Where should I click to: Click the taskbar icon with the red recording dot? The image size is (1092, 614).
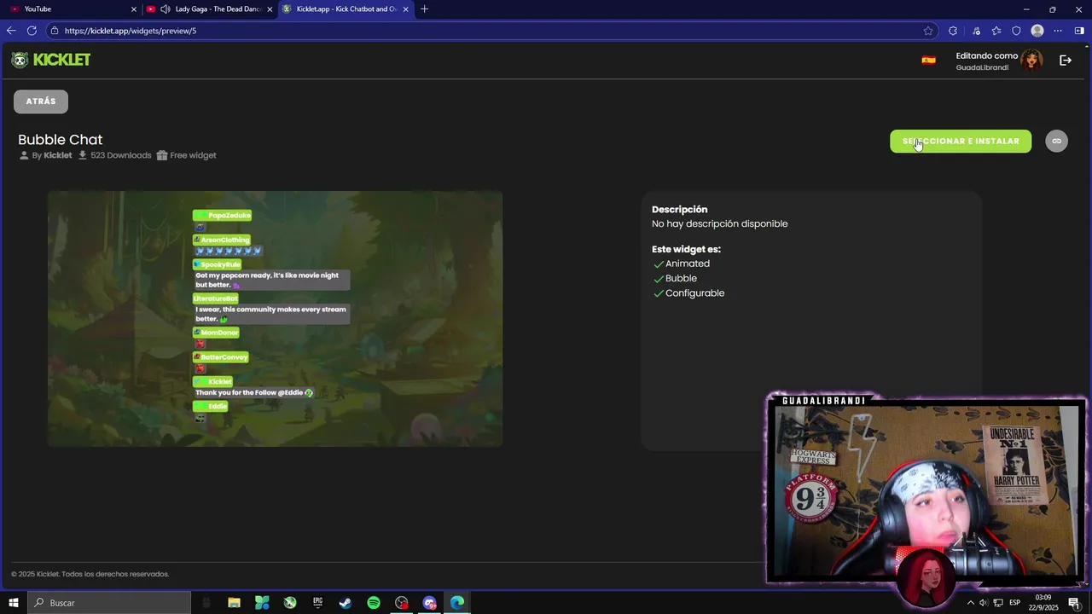click(x=402, y=603)
